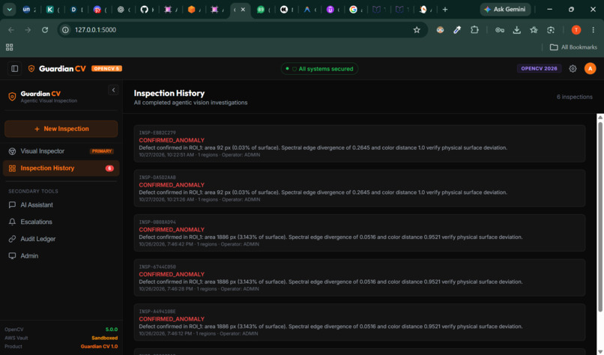The image size is (604, 355).
Task: Open the user avatar labeled A
Action: (590, 69)
